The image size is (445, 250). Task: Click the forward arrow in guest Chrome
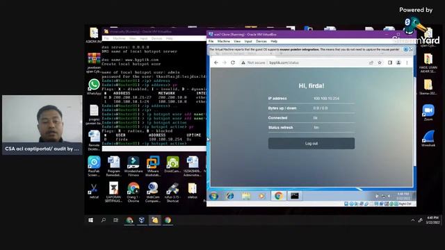[225, 62]
